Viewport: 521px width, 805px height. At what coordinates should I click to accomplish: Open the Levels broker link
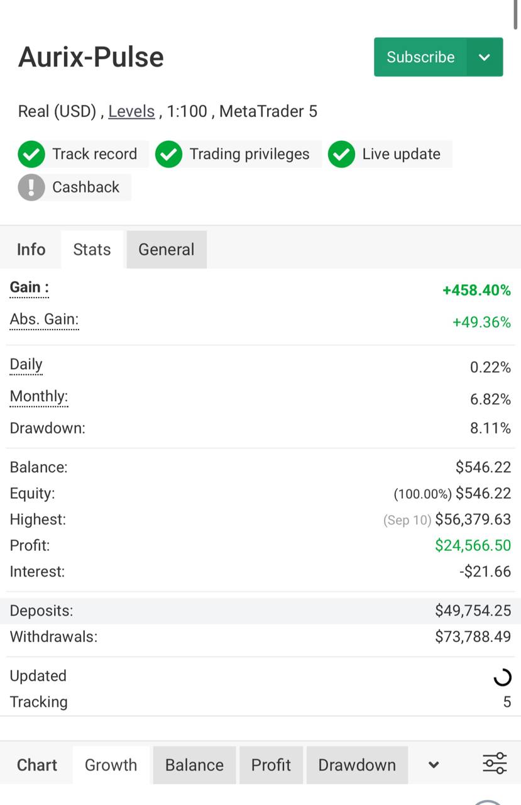pyautogui.click(x=131, y=111)
